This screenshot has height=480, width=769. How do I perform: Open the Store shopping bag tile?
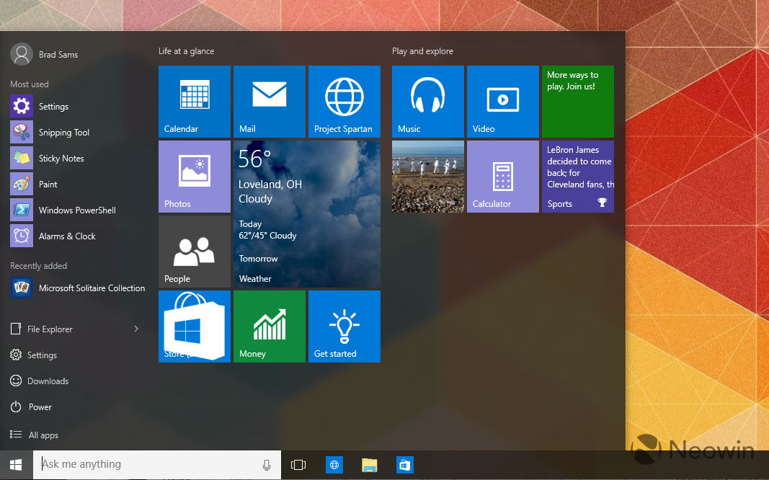[x=194, y=326]
